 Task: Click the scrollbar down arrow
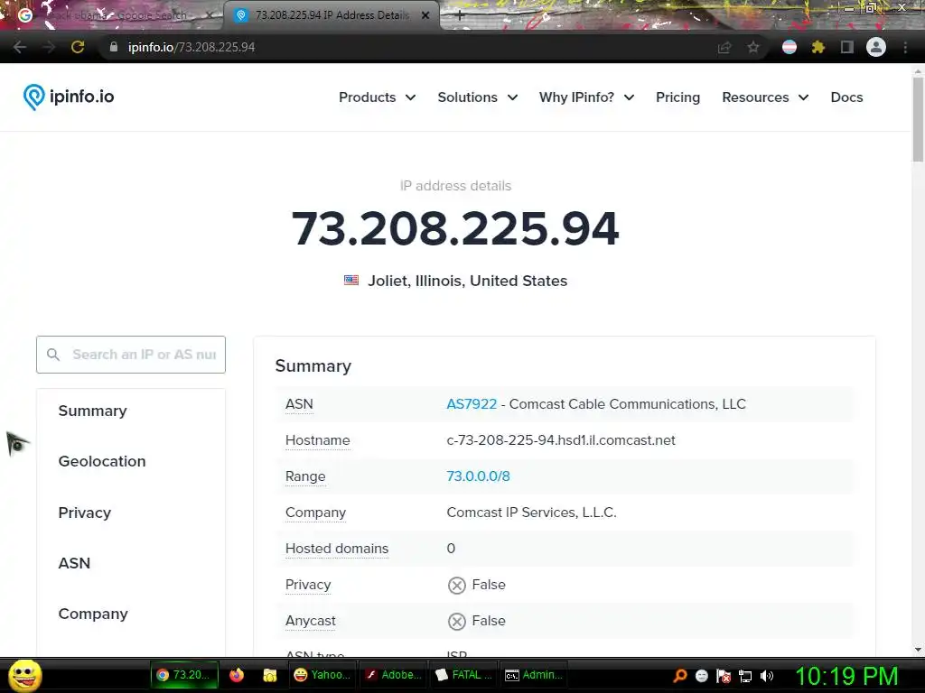(x=918, y=650)
